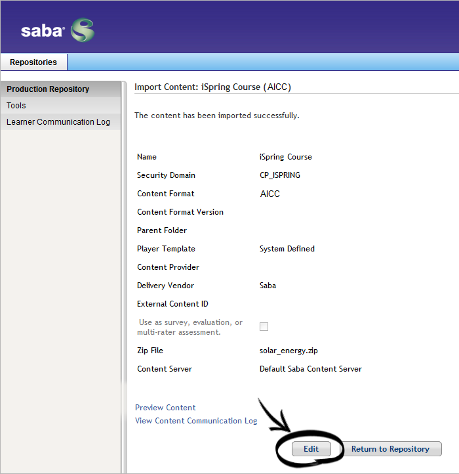
Task: Click the Preview Content link
Action: click(165, 408)
